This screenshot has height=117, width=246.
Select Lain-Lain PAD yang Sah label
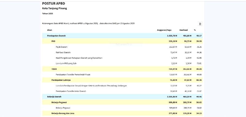click(66, 64)
